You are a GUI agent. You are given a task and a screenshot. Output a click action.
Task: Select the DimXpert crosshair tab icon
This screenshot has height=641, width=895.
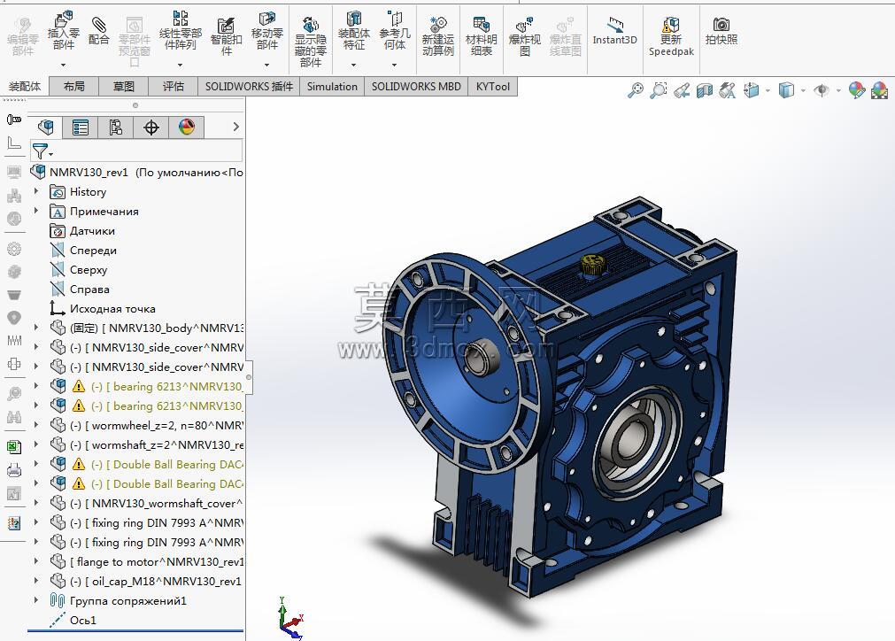coord(151,127)
